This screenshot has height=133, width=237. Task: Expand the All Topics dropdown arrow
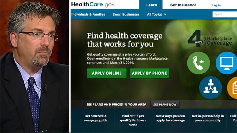tap(165, 14)
